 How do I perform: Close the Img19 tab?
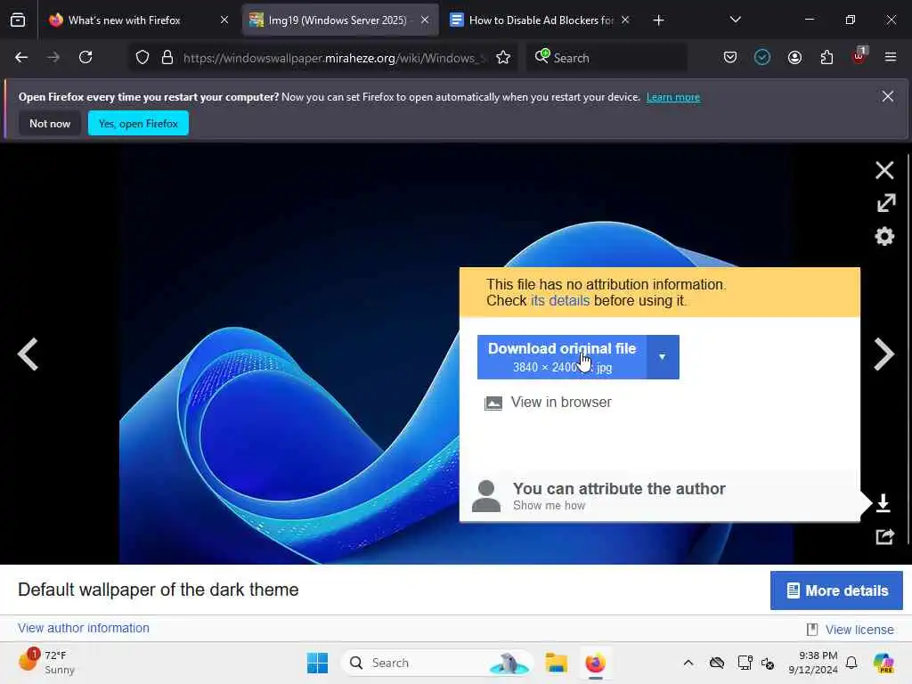click(425, 20)
